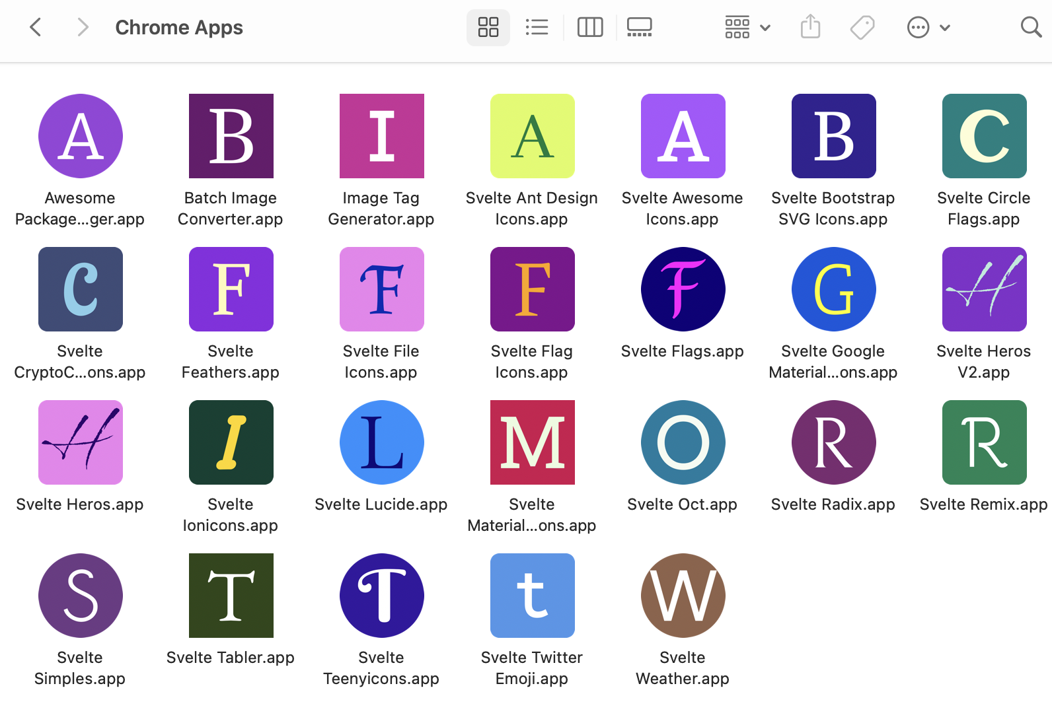Select Svelte Ionicons app icon
The image size is (1052, 725).
pyautogui.click(x=231, y=442)
